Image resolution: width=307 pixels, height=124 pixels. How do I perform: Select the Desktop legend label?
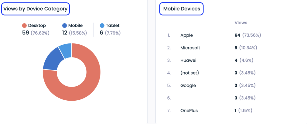tap(37, 25)
